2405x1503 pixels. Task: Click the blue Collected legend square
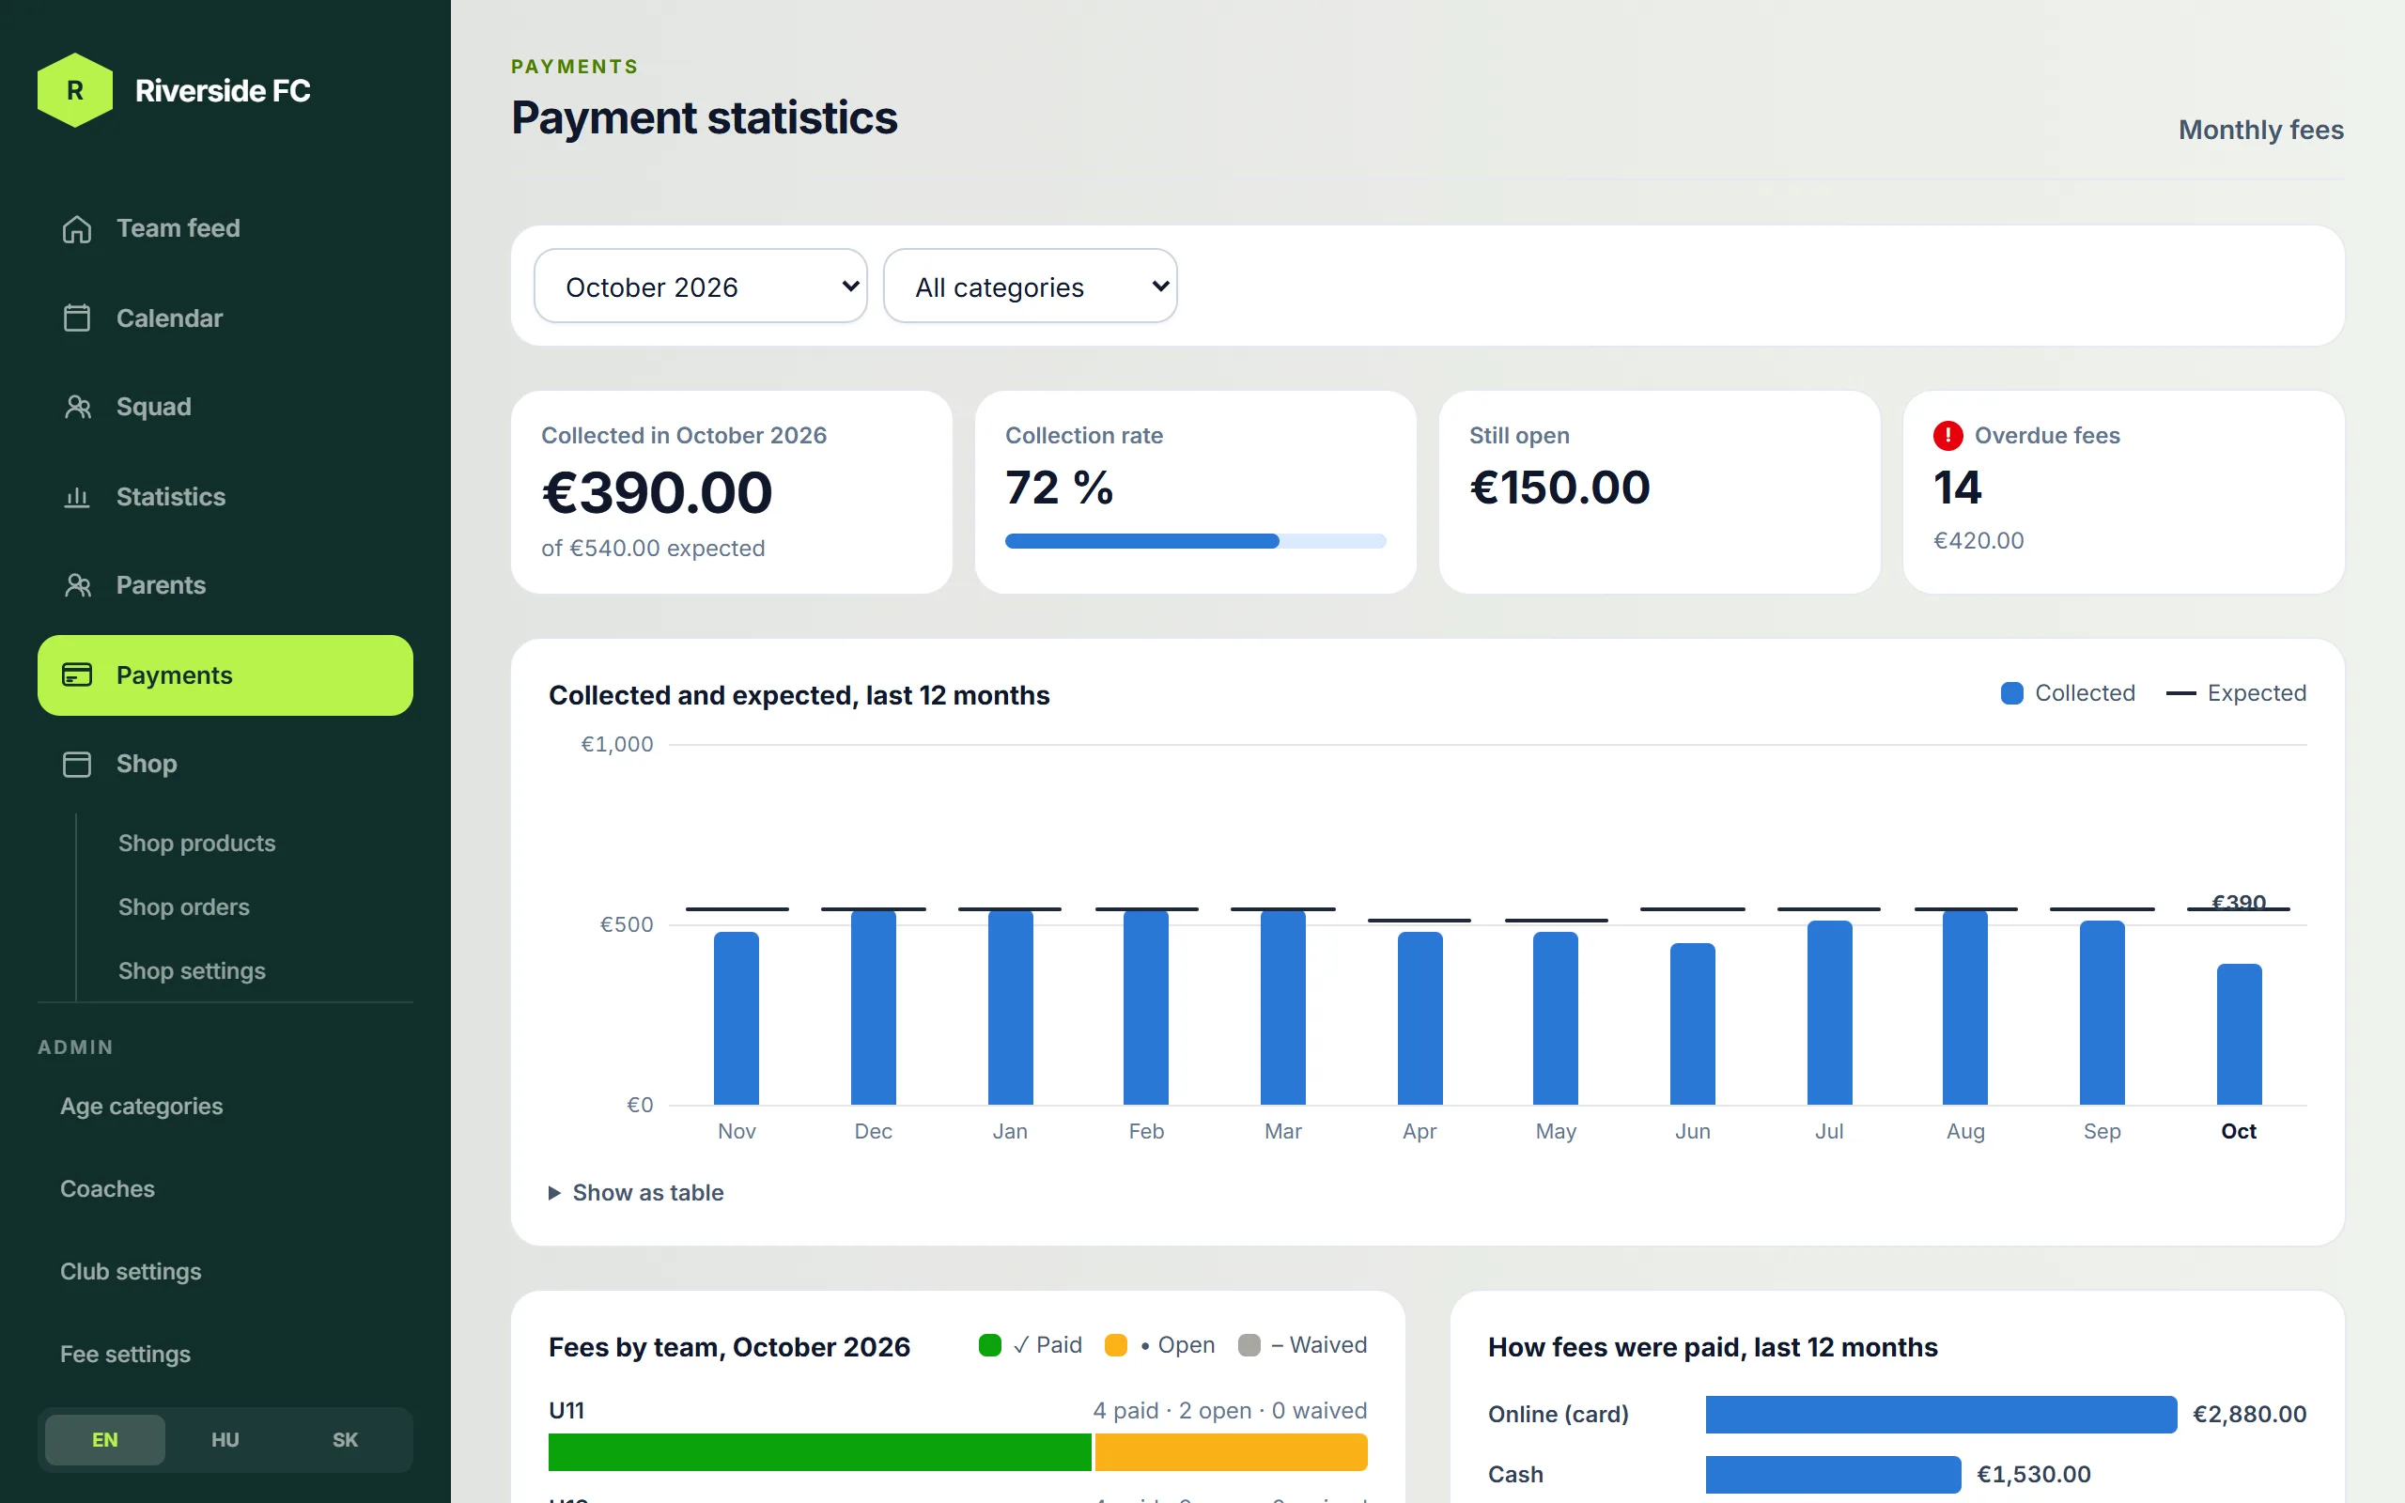2011,693
